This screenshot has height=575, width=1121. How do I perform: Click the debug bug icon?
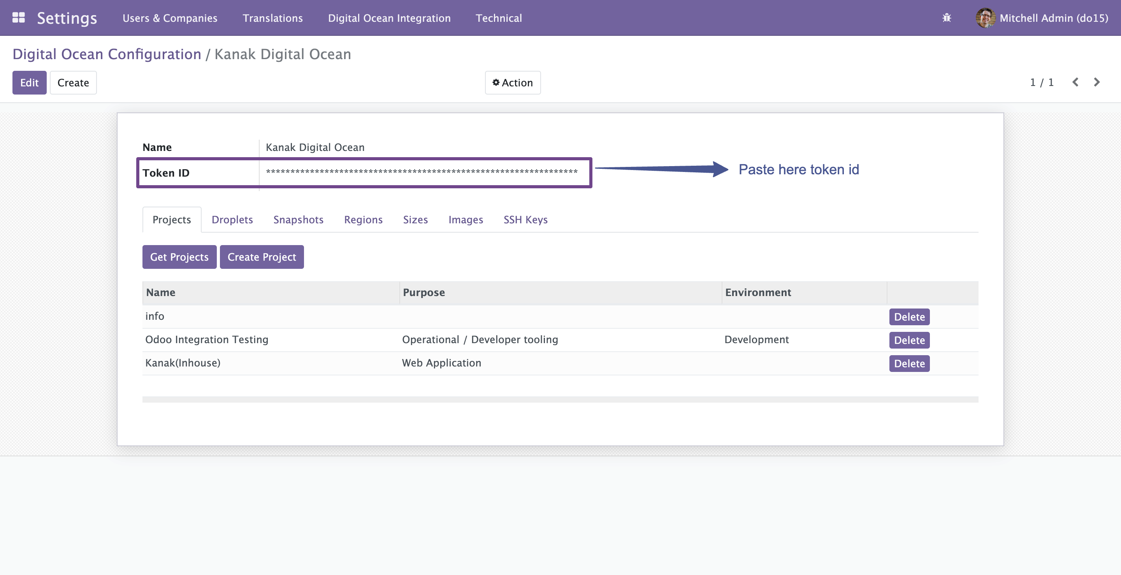point(947,18)
